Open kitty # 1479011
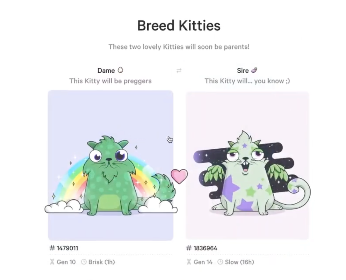 [64, 248]
